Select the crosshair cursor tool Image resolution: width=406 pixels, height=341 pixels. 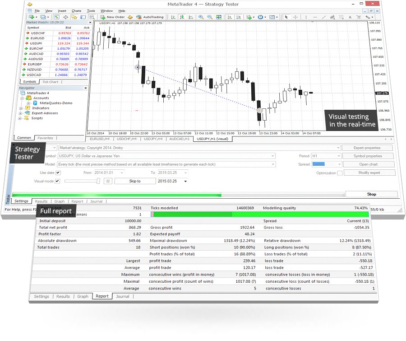point(295,17)
